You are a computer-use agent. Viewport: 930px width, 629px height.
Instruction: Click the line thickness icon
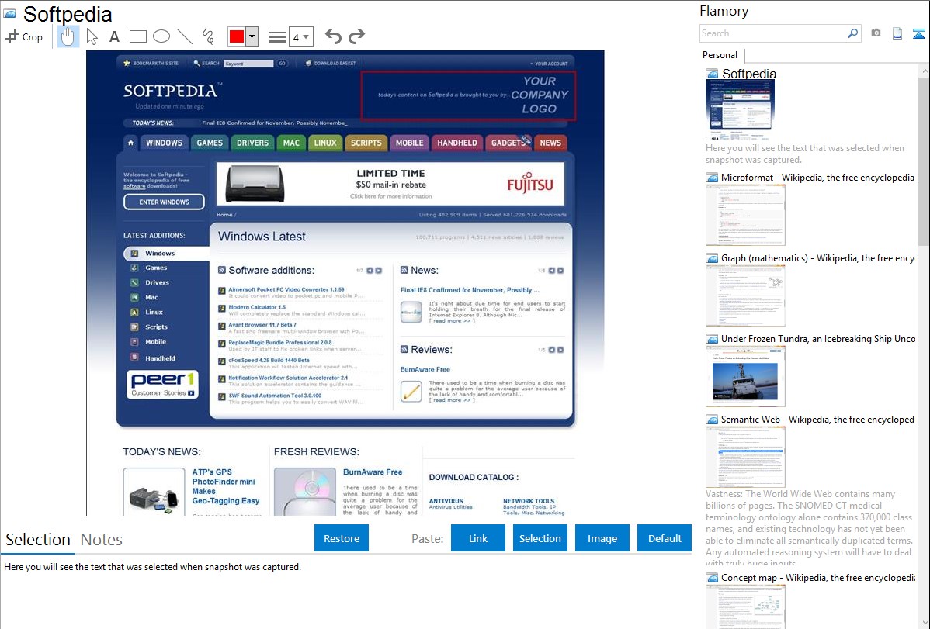coord(277,36)
